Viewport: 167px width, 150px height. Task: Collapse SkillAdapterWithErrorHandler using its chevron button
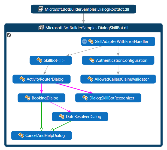84,42
